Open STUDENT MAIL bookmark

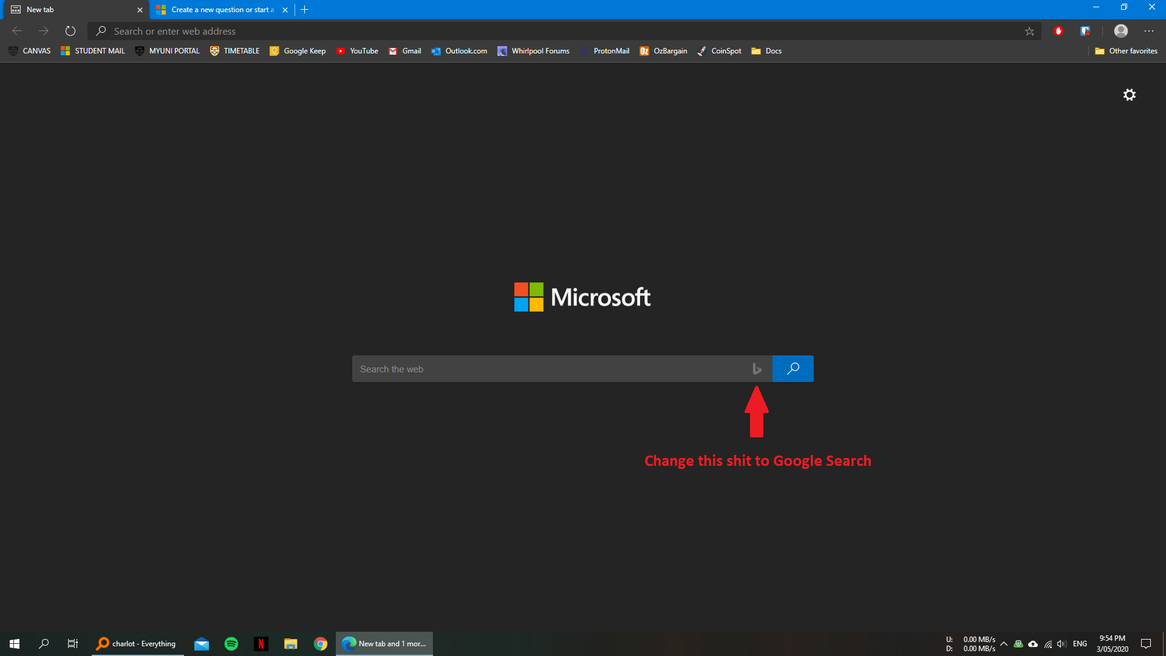click(x=93, y=51)
